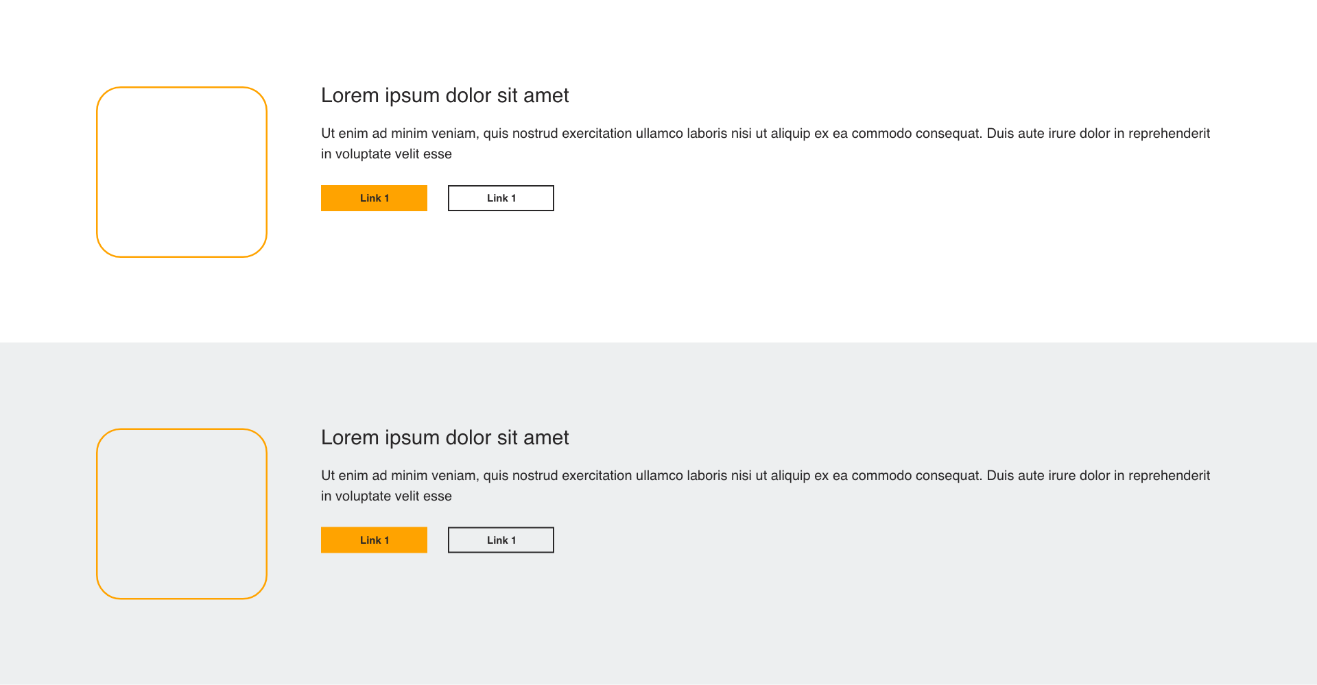
Task: Click the heading text in the white section
Action: (x=445, y=95)
